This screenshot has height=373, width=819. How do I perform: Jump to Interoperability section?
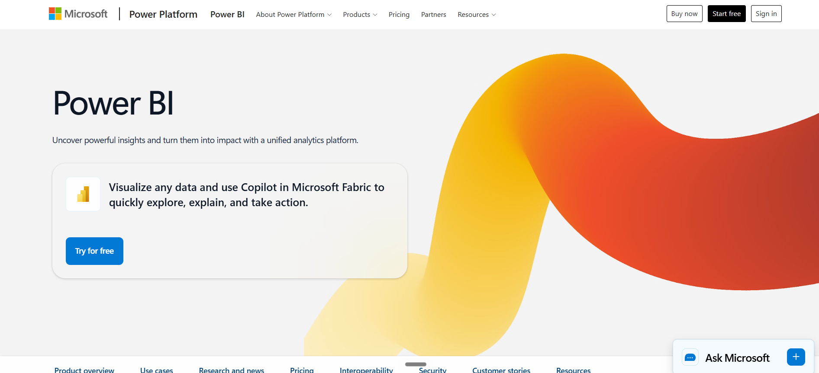click(x=366, y=370)
